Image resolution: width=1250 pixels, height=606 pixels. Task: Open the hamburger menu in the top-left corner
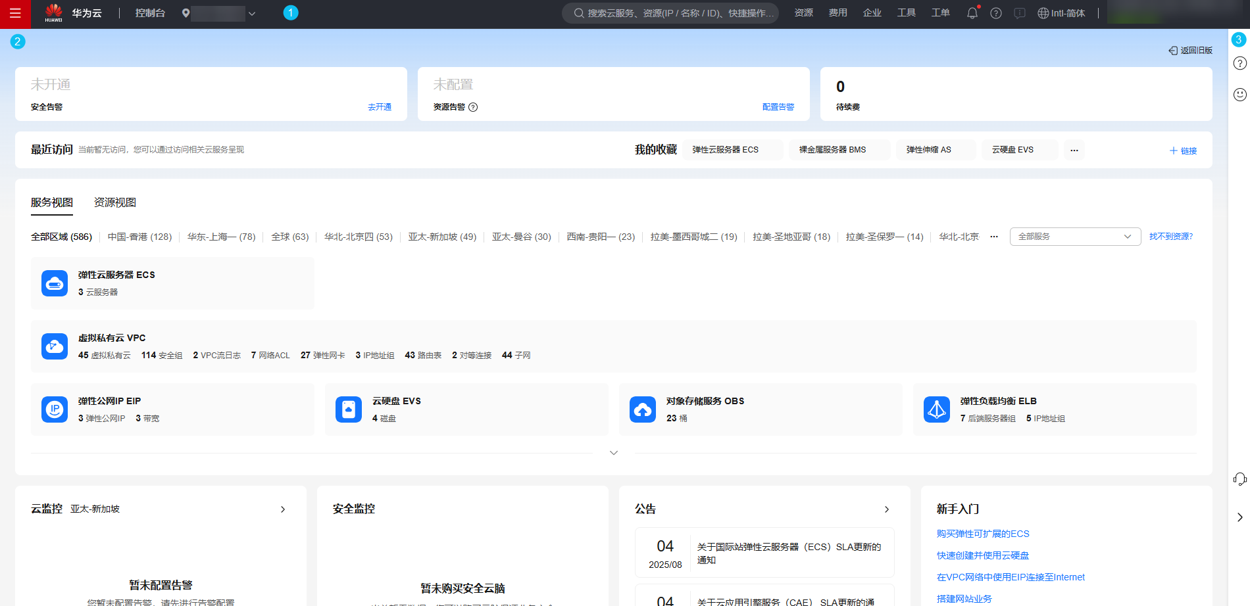coord(15,13)
